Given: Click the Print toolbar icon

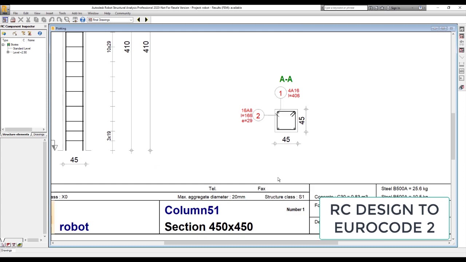Looking at the screenshot, I should (x=13, y=20).
